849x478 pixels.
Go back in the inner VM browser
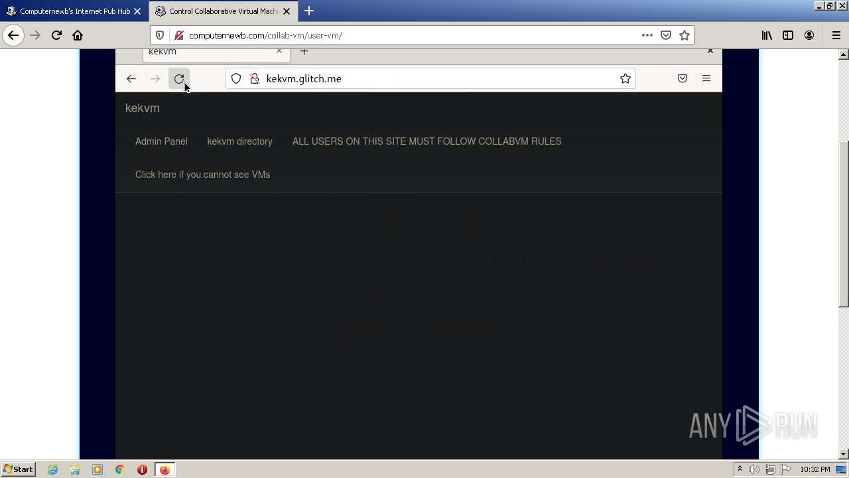131,78
